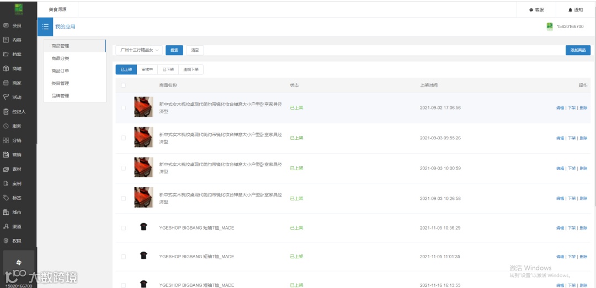Screen dimensions: 596x288
Task: Select 类目管理 in the side menu
Action: (75, 84)
